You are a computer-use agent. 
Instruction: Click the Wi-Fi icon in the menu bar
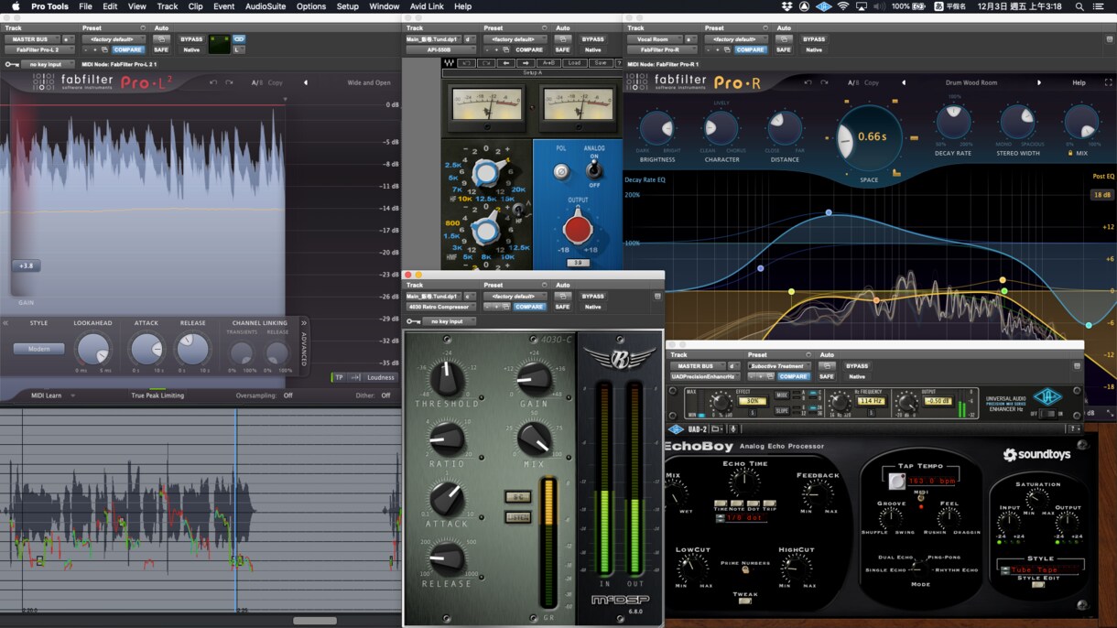click(x=843, y=6)
